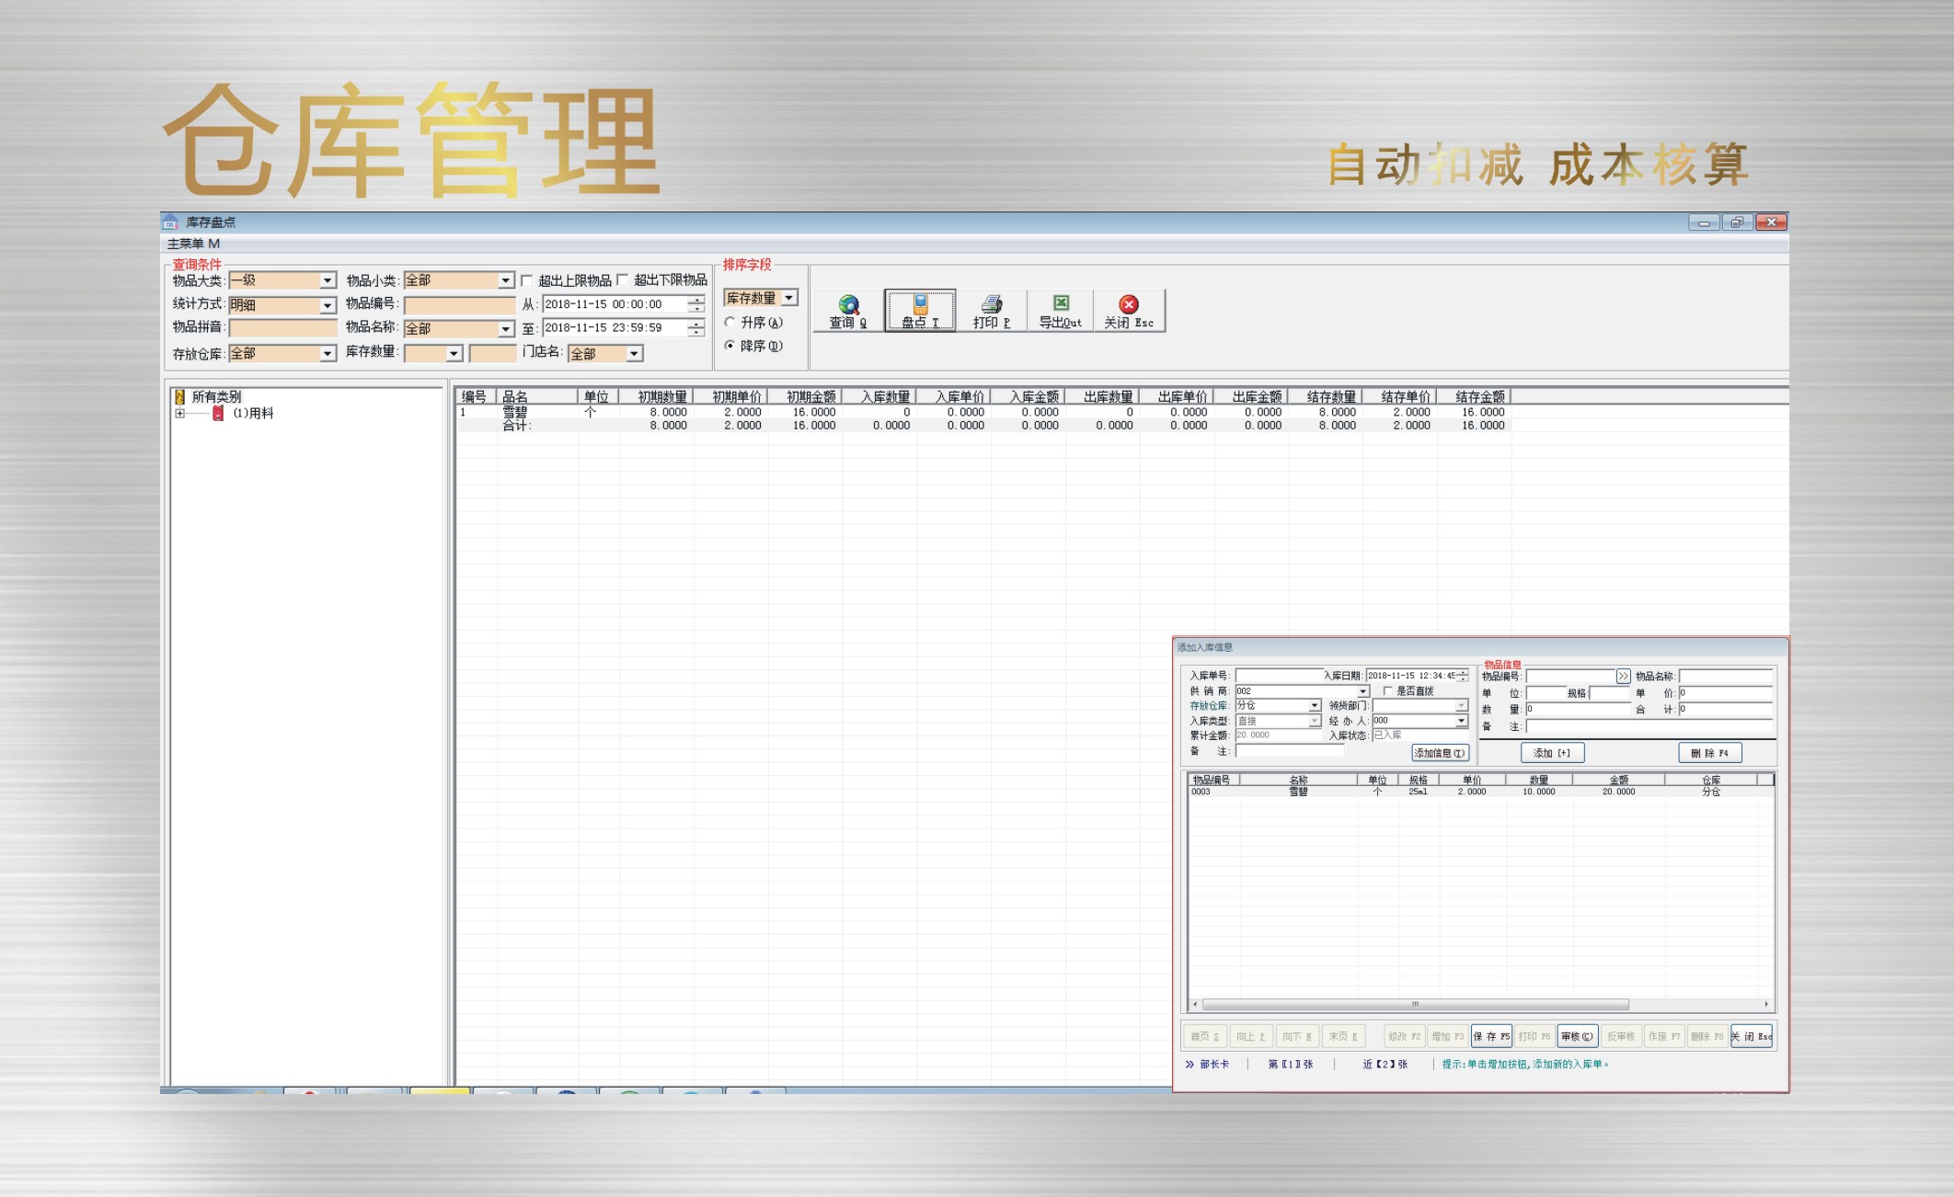Click the >> lookup button beside 物品编号

tap(1623, 676)
